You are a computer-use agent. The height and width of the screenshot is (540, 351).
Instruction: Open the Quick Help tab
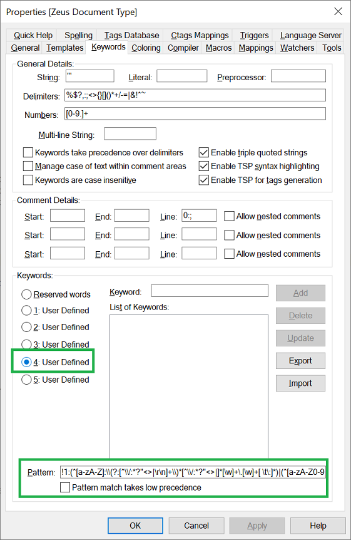coord(33,35)
